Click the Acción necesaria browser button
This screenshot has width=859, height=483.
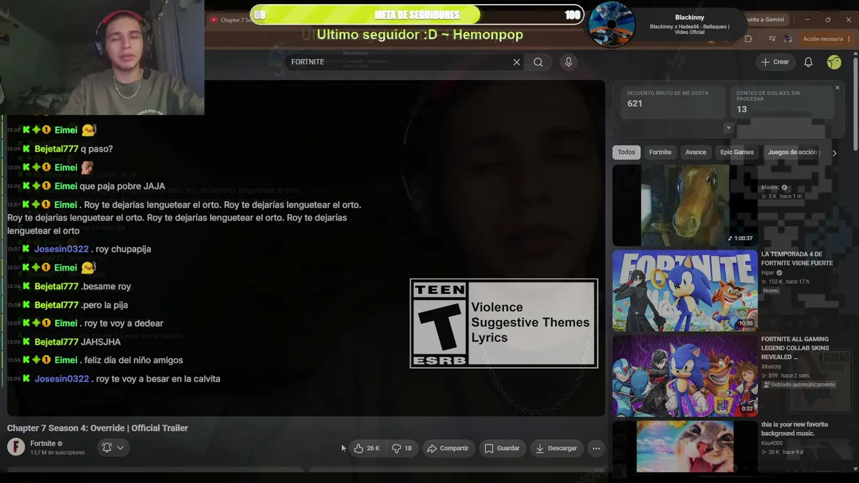tap(822, 39)
